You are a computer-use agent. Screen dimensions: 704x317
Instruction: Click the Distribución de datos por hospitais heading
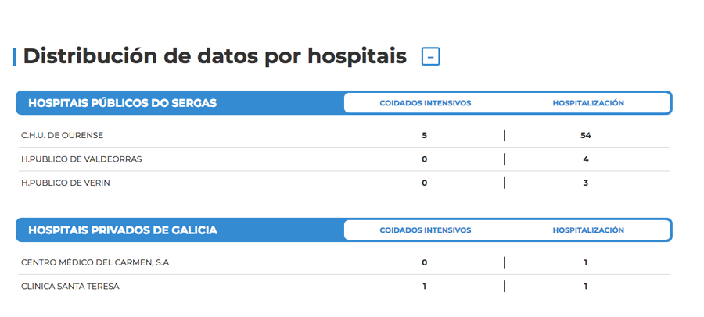(214, 56)
